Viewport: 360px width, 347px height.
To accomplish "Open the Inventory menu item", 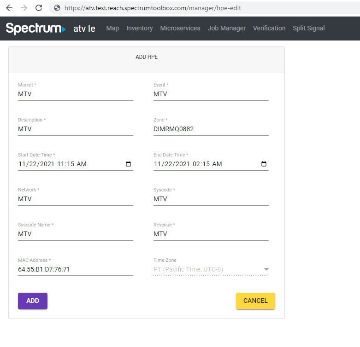I will 139,28.
